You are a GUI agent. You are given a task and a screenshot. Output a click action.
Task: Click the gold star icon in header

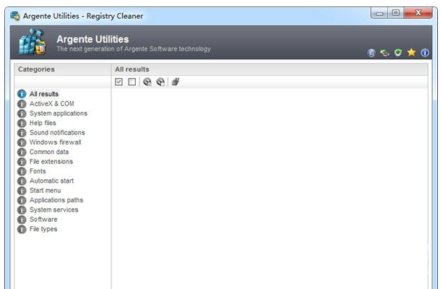click(x=411, y=52)
